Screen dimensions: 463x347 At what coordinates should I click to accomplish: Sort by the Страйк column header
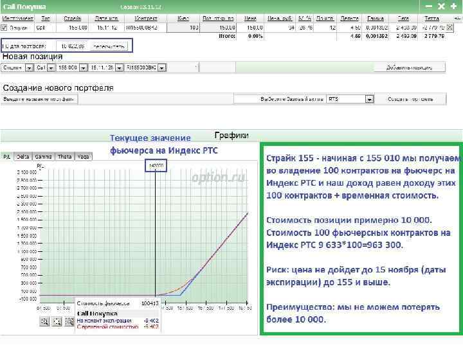(x=72, y=18)
